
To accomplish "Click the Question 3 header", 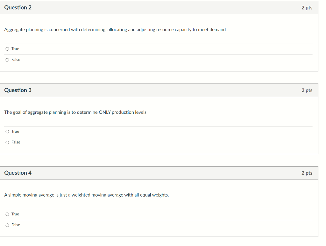I will click(18, 90).
